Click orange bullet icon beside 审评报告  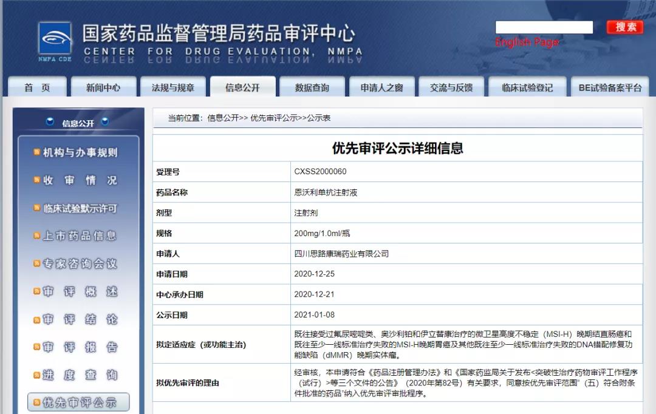tap(37, 347)
